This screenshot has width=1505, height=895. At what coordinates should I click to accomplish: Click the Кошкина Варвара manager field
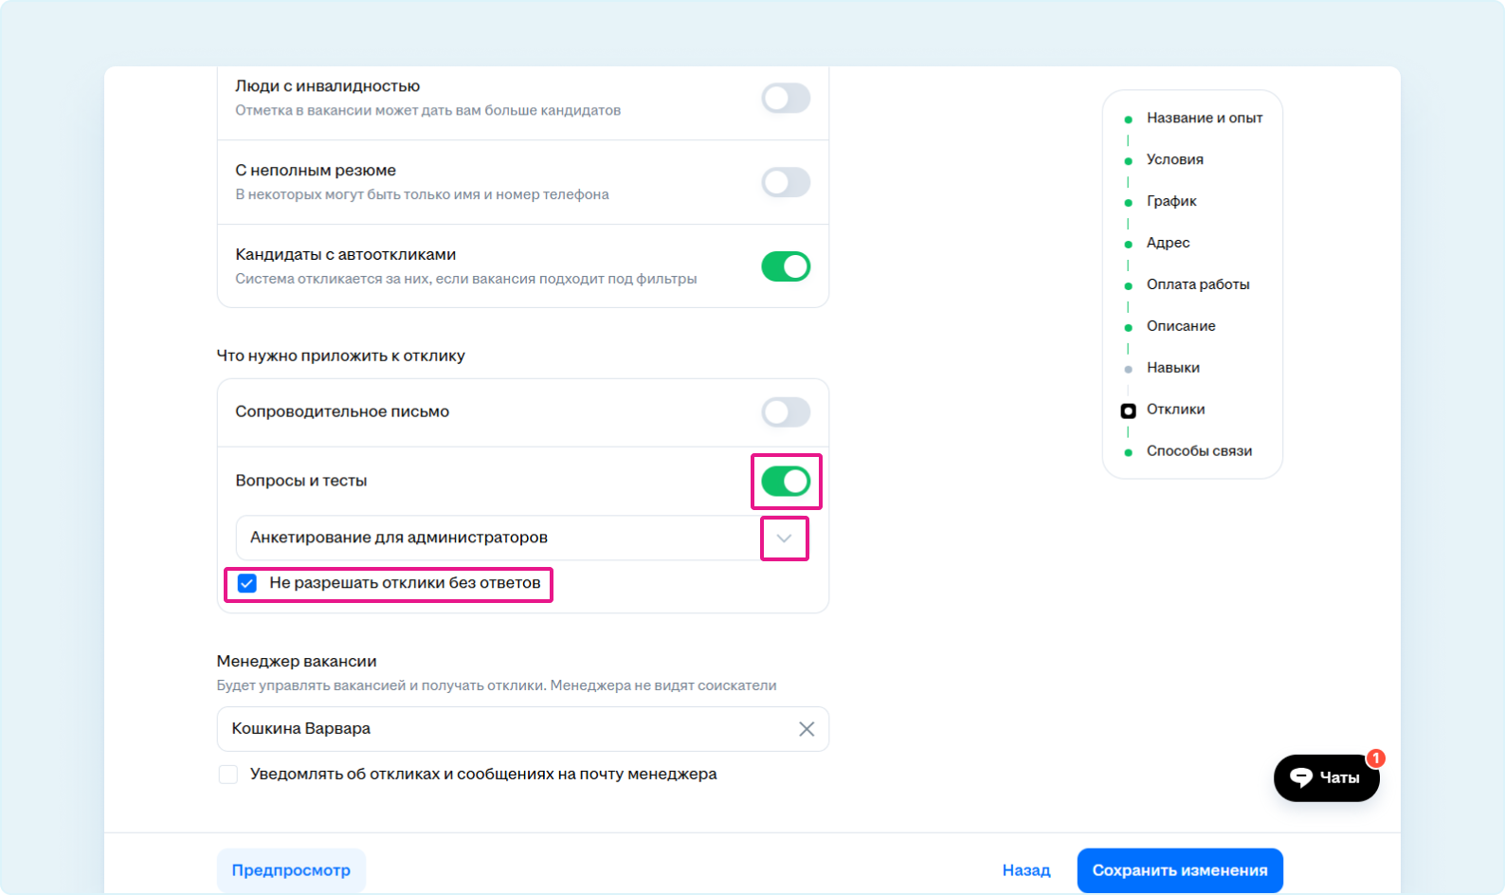pyautogui.click(x=502, y=729)
